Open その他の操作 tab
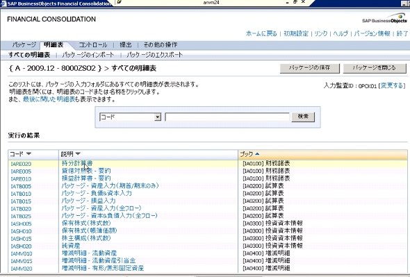This screenshot has height=277, width=410. point(161,44)
